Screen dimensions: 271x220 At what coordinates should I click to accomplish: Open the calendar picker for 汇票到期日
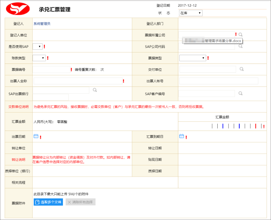click(182, 136)
